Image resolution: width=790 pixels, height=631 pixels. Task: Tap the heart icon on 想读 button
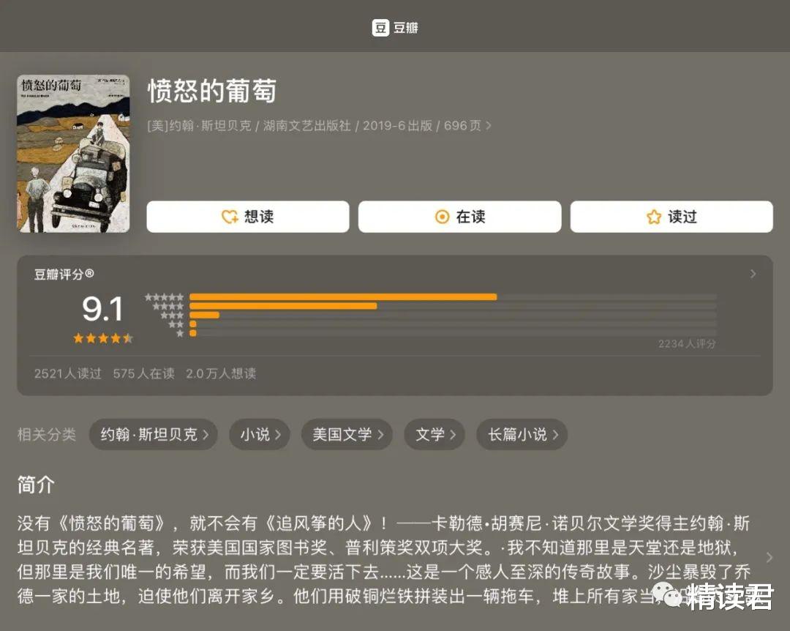pyautogui.click(x=230, y=217)
